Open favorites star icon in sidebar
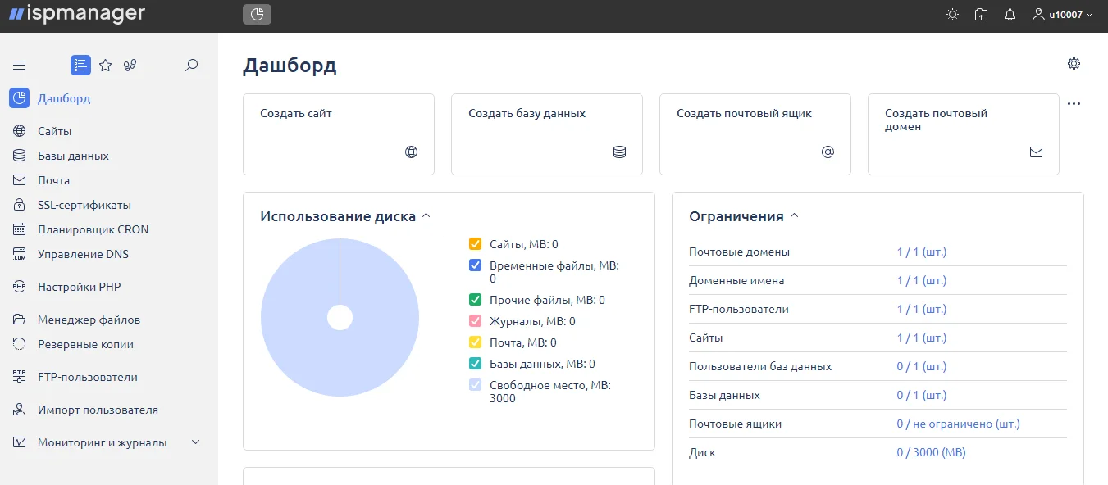1108x485 pixels. [105, 66]
